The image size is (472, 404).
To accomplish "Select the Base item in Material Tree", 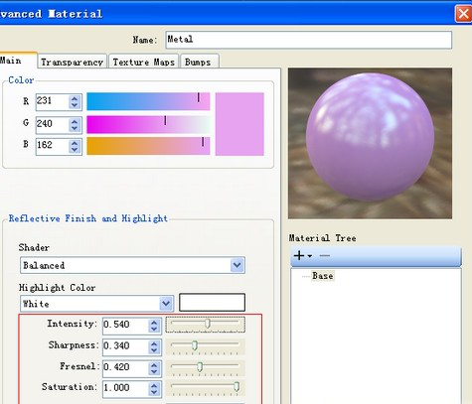I will click(x=323, y=276).
